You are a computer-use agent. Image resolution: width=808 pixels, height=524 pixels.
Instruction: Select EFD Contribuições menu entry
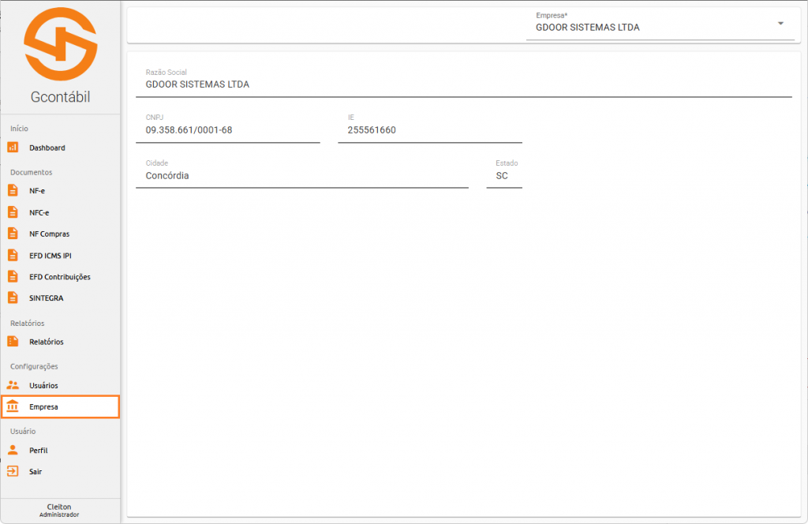[60, 277]
